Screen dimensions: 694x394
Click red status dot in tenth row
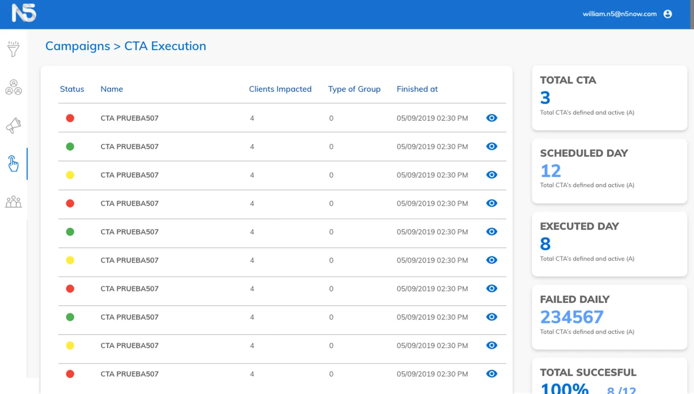pos(70,374)
